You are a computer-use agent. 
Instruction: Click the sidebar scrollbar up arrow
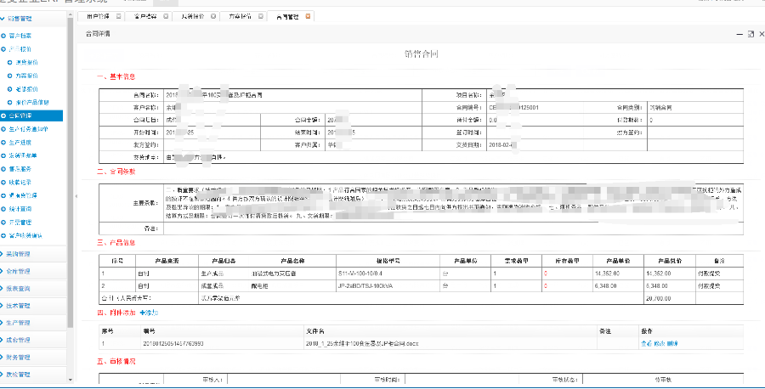coord(70,15)
